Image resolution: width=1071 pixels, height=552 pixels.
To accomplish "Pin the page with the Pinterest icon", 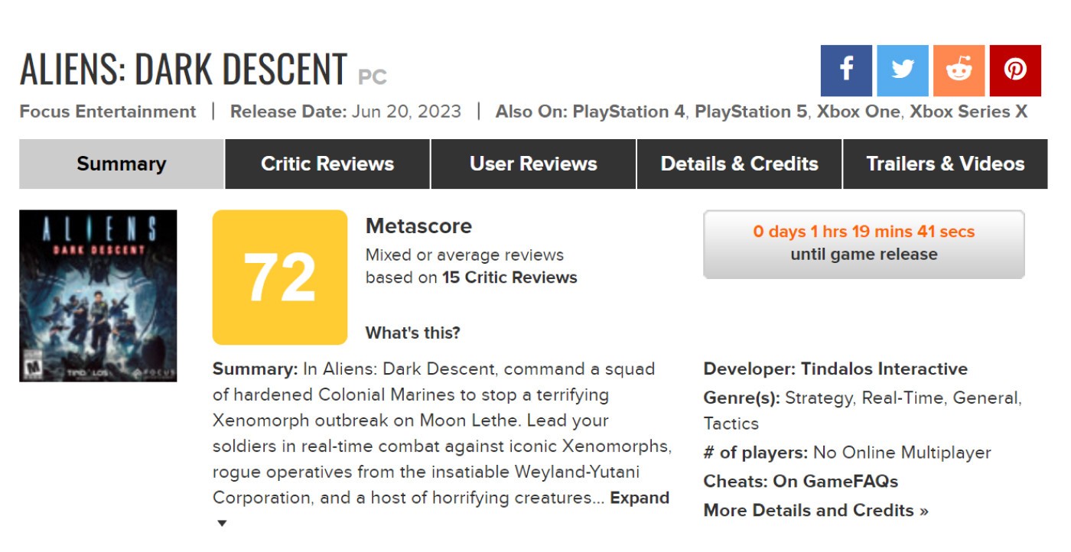I will tap(1015, 70).
